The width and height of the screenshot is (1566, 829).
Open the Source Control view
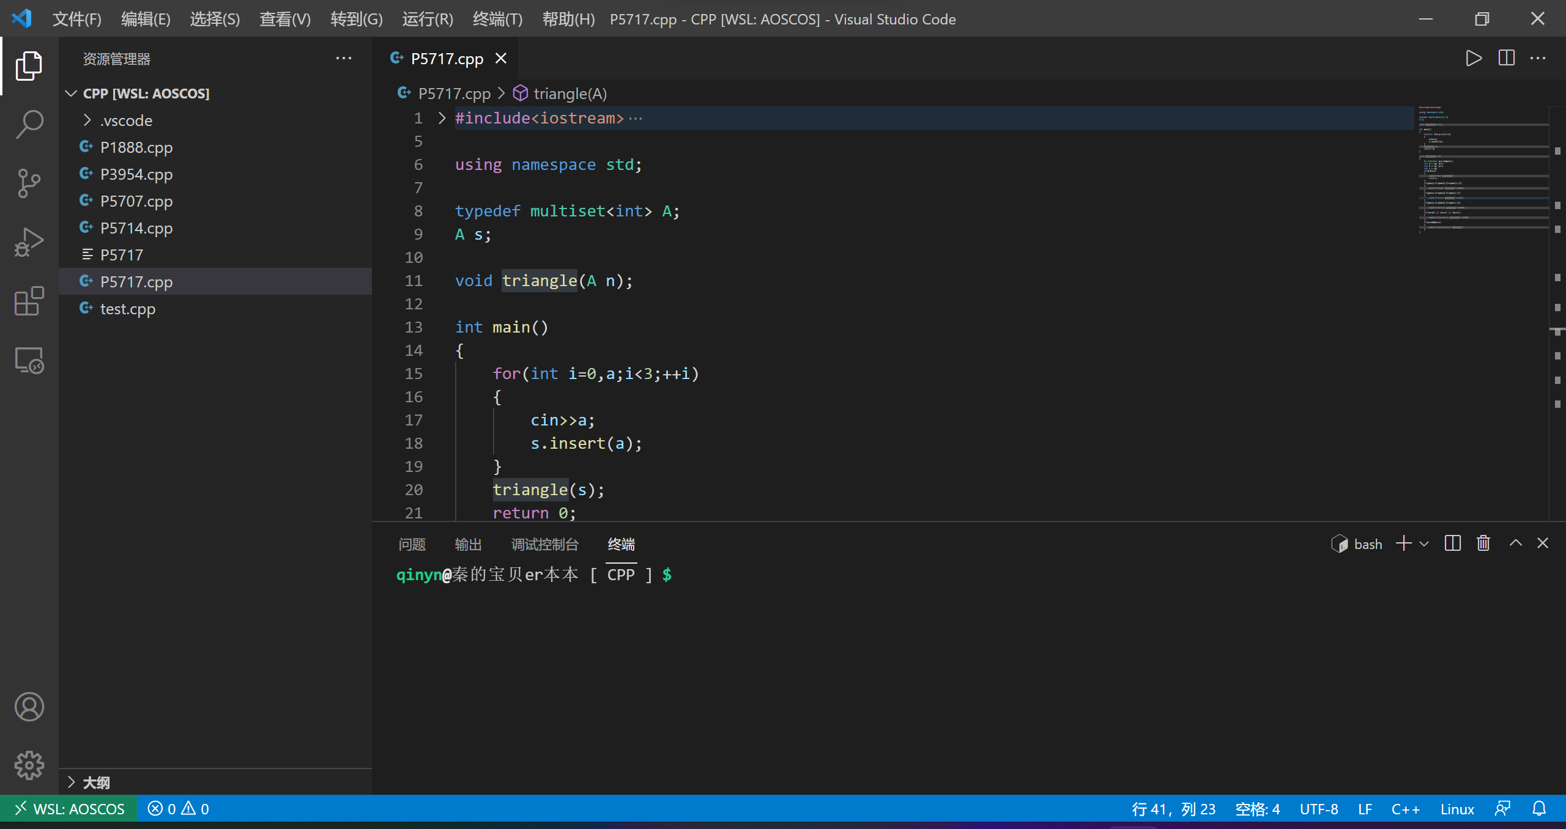29,183
